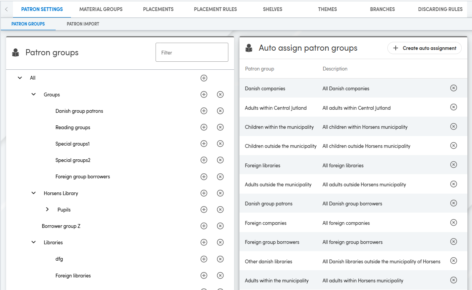This screenshot has width=472, height=290.
Task: Remove Adults within the municipality assignment
Action: 454,280
